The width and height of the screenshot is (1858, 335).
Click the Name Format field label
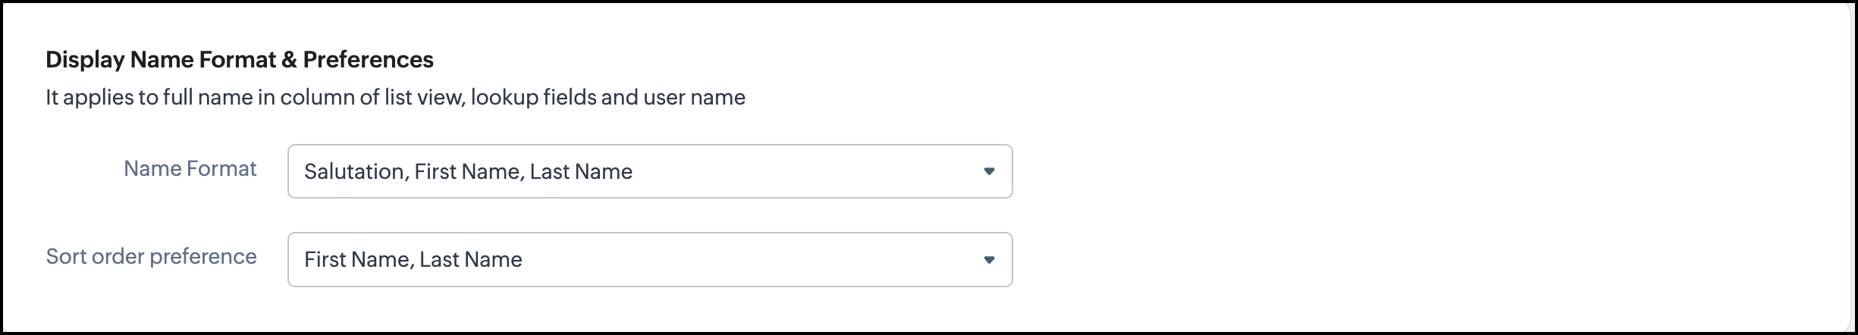(x=190, y=169)
